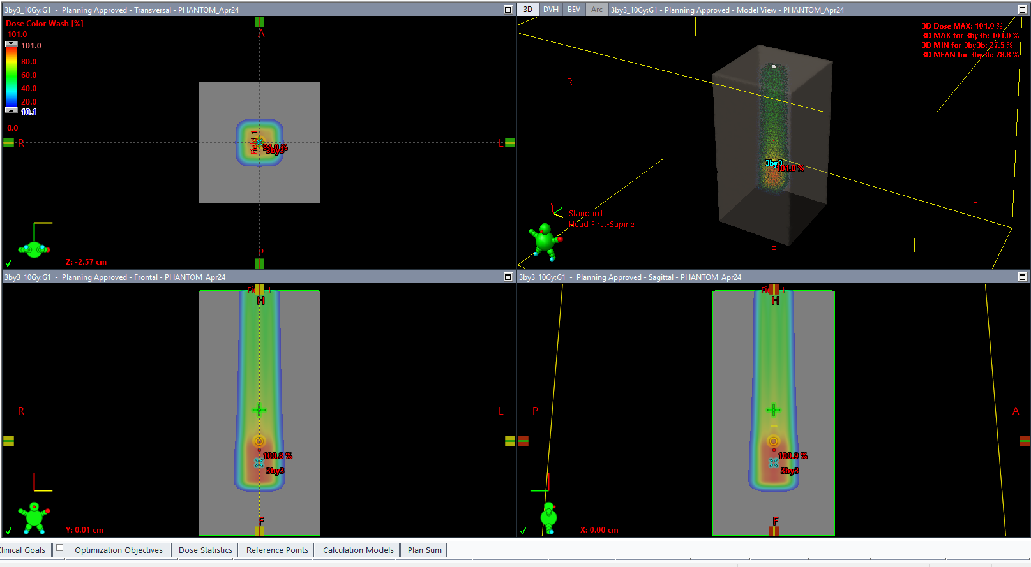Toggle the green checkmark in Sagittal view corner
This screenshot has width=1031, height=567.
(523, 531)
